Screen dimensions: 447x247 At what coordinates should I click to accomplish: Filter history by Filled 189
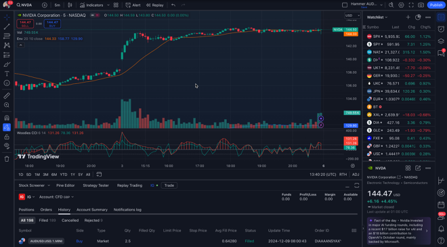47,221
